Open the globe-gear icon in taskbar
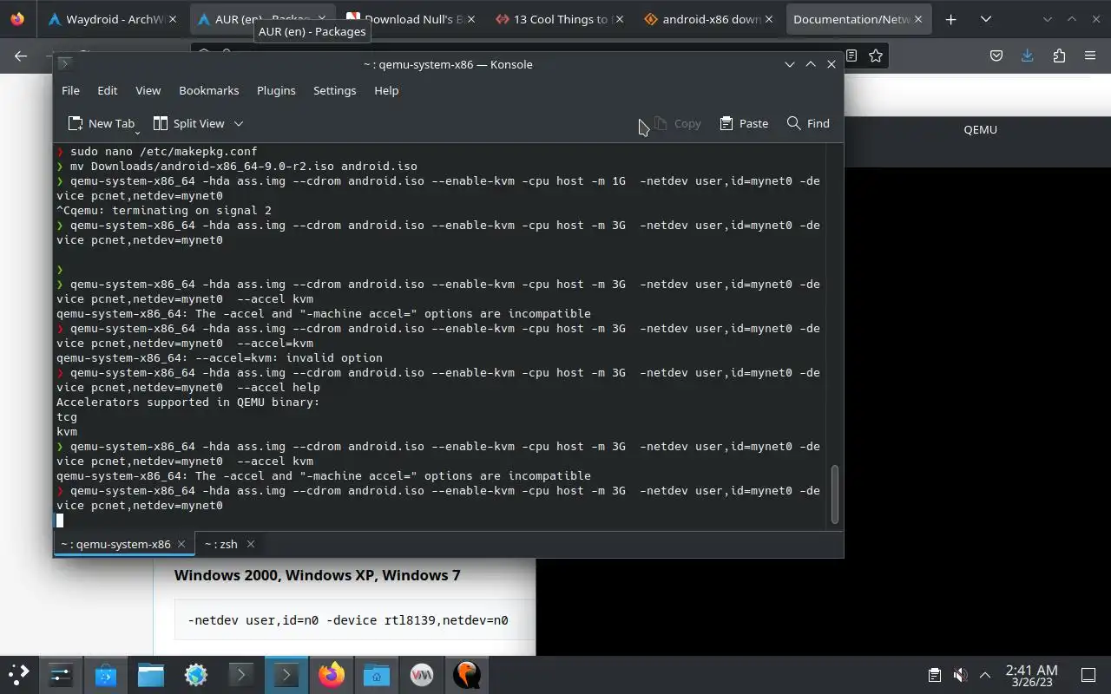The height and width of the screenshot is (694, 1111). pyautogui.click(x=196, y=675)
